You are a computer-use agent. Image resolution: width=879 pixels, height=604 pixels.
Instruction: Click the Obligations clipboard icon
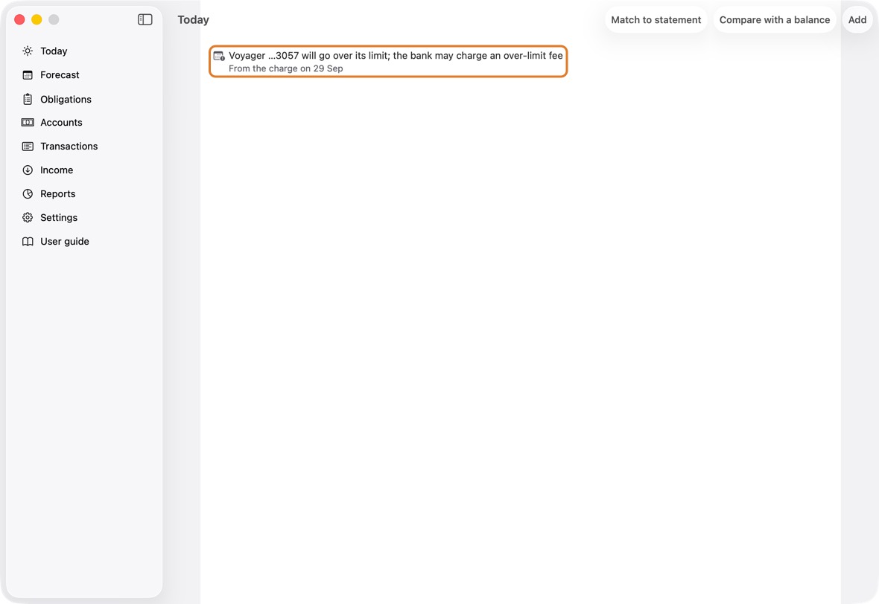pyautogui.click(x=28, y=99)
